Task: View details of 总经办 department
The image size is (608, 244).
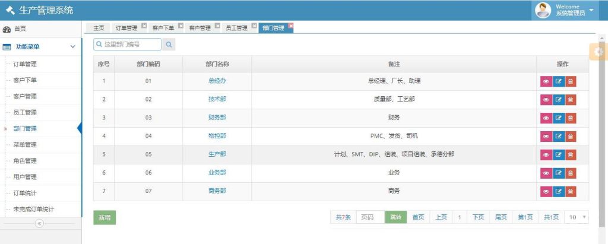Action: (546, 82)
